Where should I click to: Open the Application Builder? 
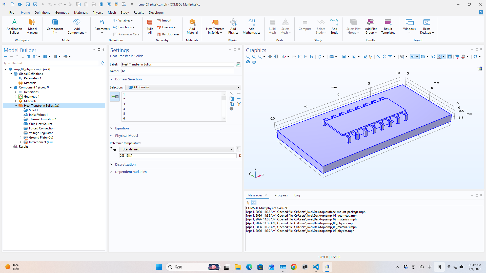point(14,27)
